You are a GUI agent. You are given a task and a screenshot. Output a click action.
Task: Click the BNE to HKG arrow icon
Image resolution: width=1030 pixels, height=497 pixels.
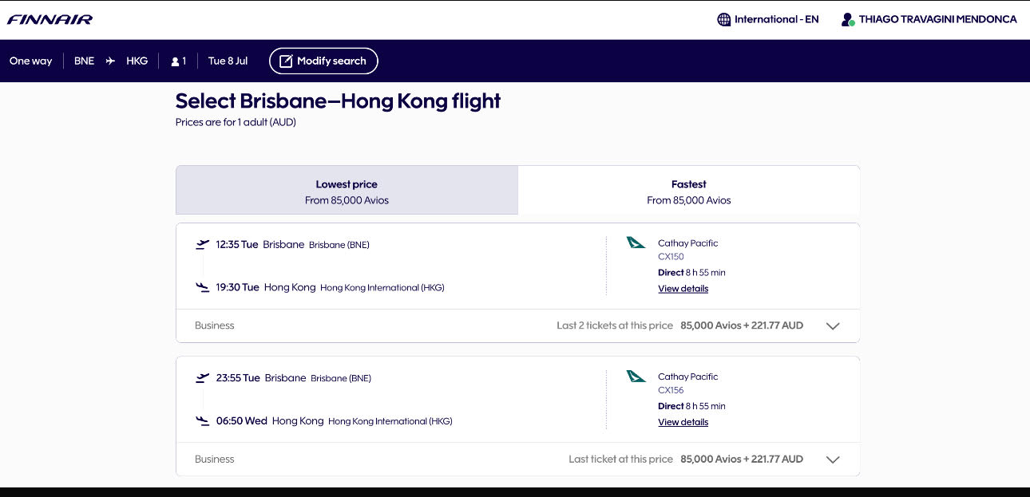click(110, 61)
